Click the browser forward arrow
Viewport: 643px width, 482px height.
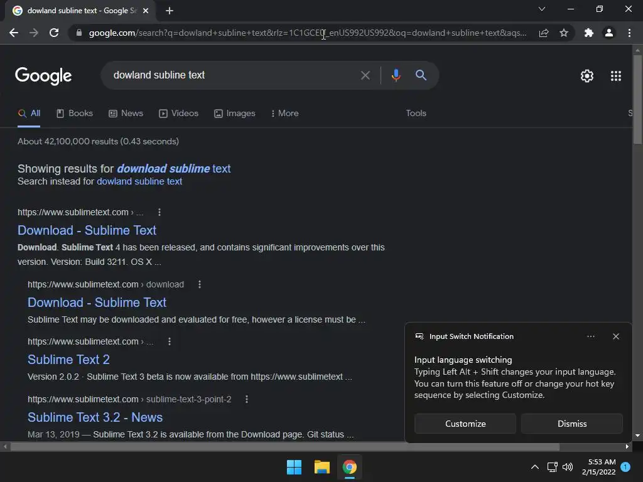pyautogui.click(x=34, y=33)
